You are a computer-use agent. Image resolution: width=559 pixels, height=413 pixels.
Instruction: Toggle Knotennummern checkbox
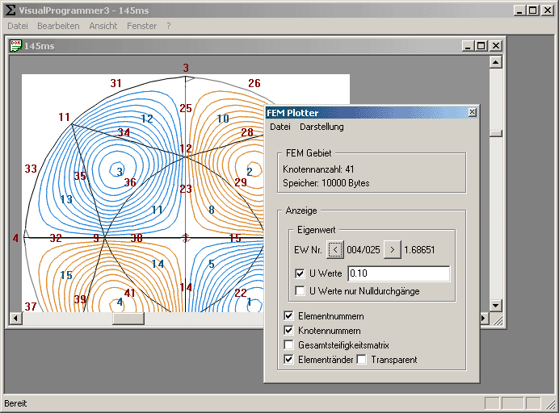pyautogui.click(x=290, y=331)
